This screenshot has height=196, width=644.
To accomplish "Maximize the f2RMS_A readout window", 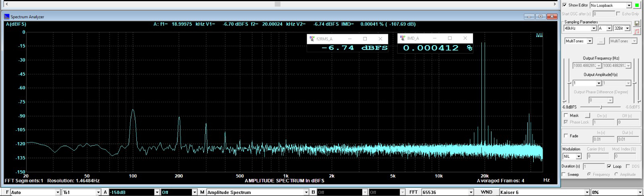I will [365, 39].
